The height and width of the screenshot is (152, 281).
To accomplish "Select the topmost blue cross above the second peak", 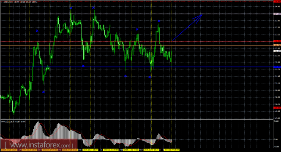I will pyautogui.click(x=93, y=8).
